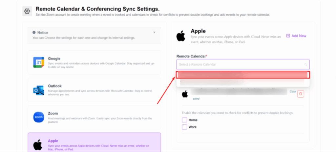Enable the Work calendar checkbox

184,127
